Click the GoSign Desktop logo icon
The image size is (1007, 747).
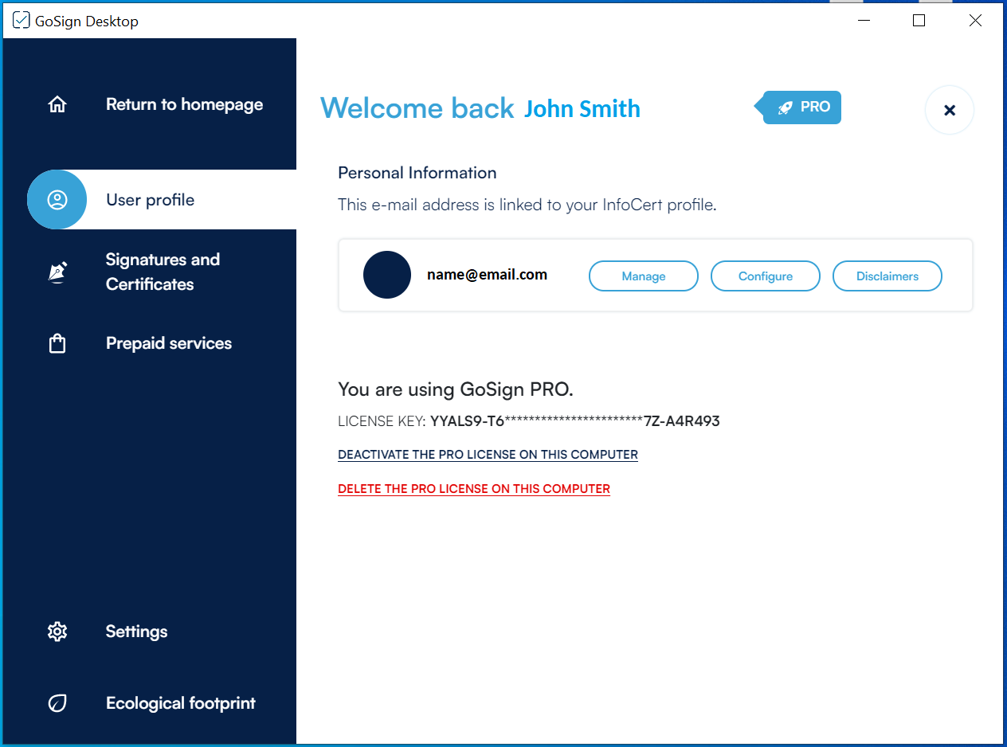click(22, 21)
